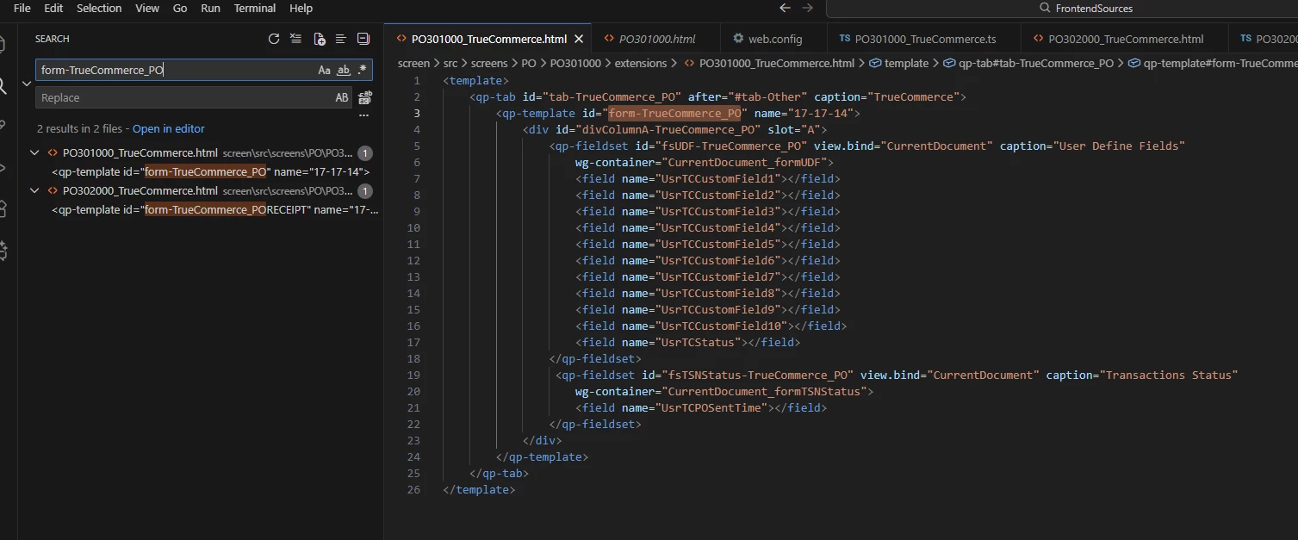Open the View menu

point(147,8)
